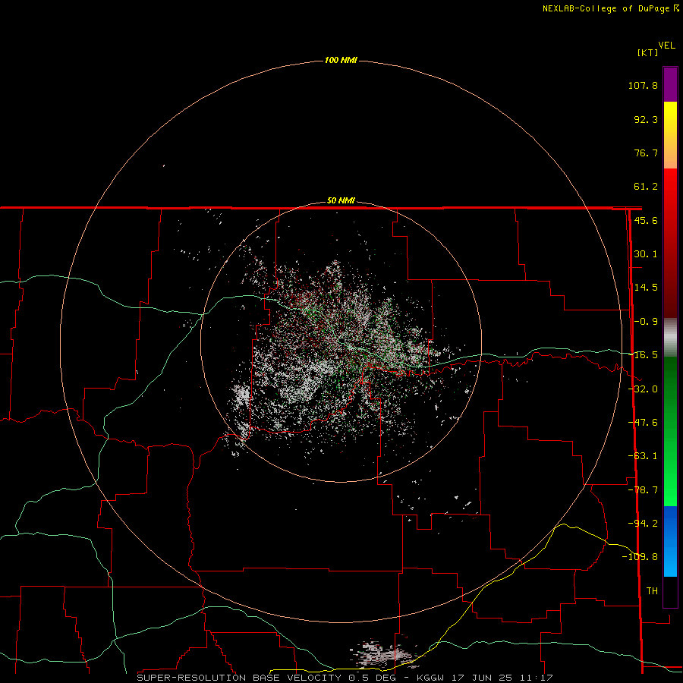Viewport: 683px width, 683px height.
Task: Click the -47.6 velocity scale value
Action: coord(643,423)
